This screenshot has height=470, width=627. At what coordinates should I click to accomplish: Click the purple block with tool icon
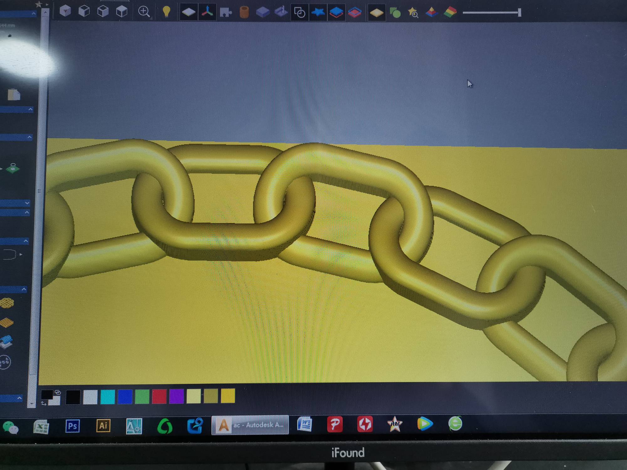tap(281, 12)
